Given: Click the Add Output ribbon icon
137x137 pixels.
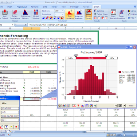Looking at the screenshot, I should click(x=5, y=14).
